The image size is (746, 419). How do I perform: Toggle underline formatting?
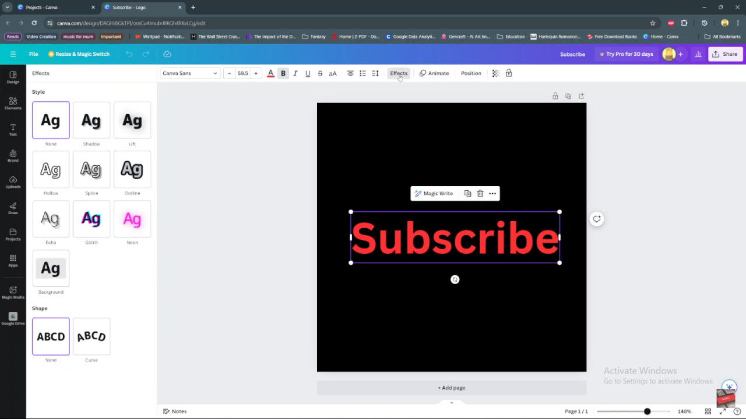[x=308, y=73]
